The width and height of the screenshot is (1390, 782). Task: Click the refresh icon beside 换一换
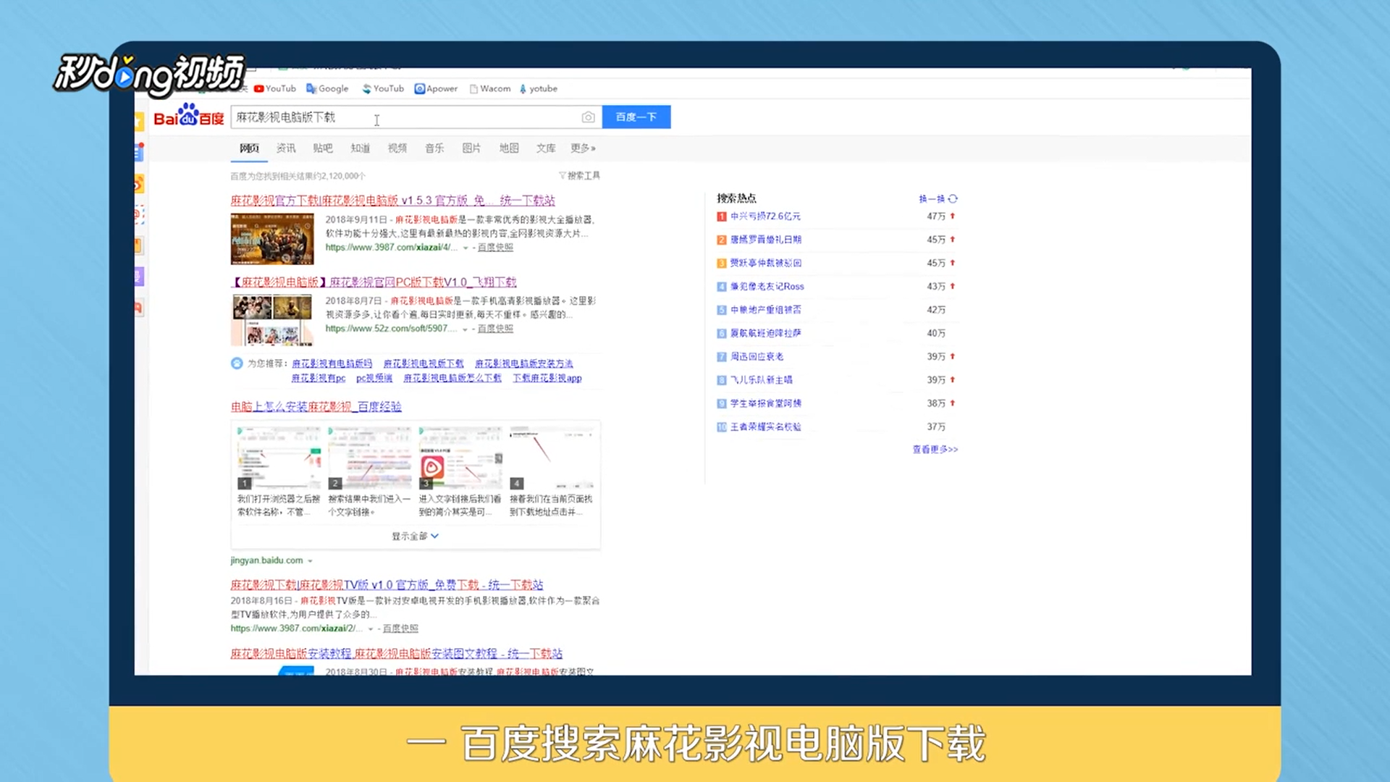pyautogui.click(x=953, y=198)
